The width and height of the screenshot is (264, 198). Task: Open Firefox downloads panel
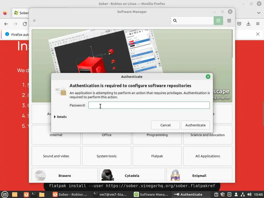pyautogui.click(x=248, y=24)
